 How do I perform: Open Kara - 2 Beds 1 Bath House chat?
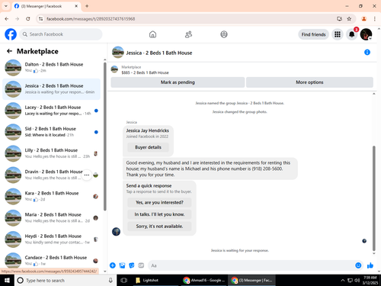point(51,196)
